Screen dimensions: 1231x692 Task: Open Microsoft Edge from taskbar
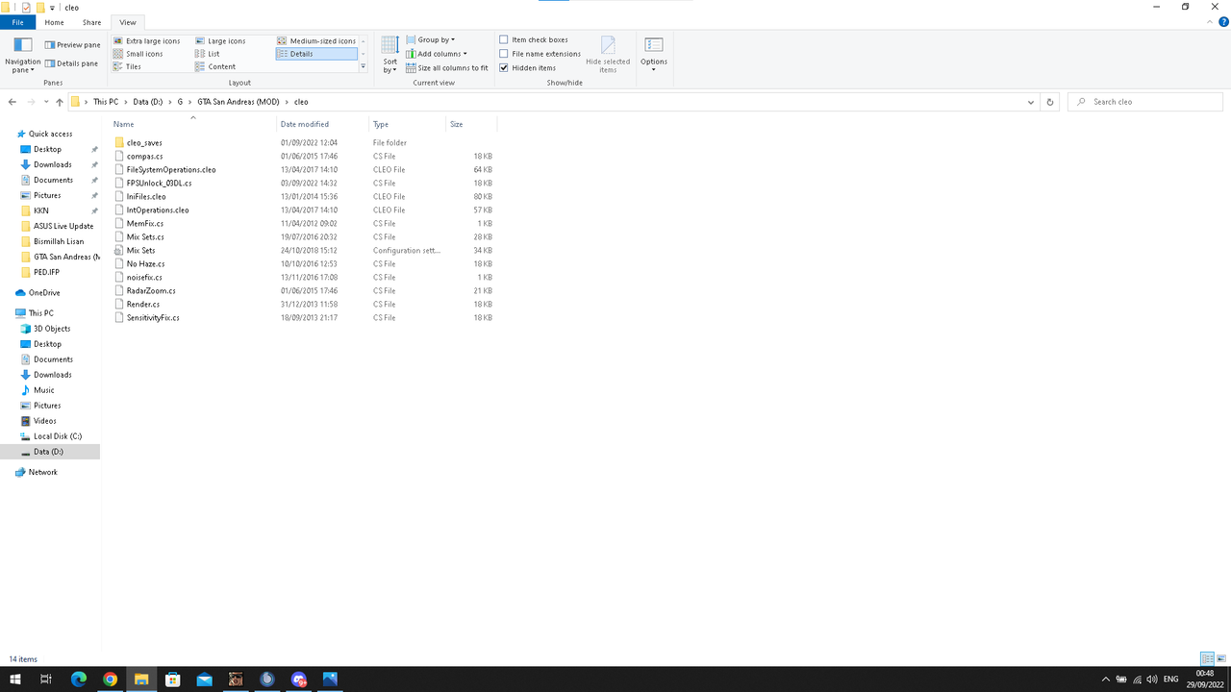pos(79,680)
